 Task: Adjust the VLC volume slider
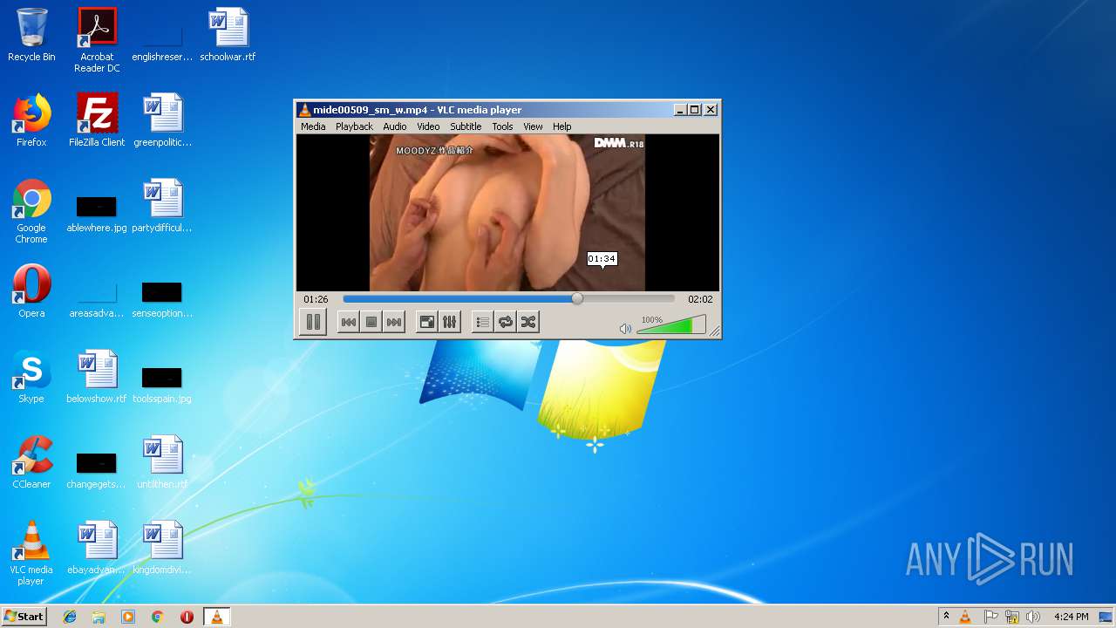click(x=671, y=325)
